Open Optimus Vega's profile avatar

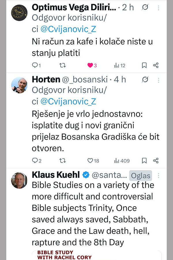[x=19, y=13]
